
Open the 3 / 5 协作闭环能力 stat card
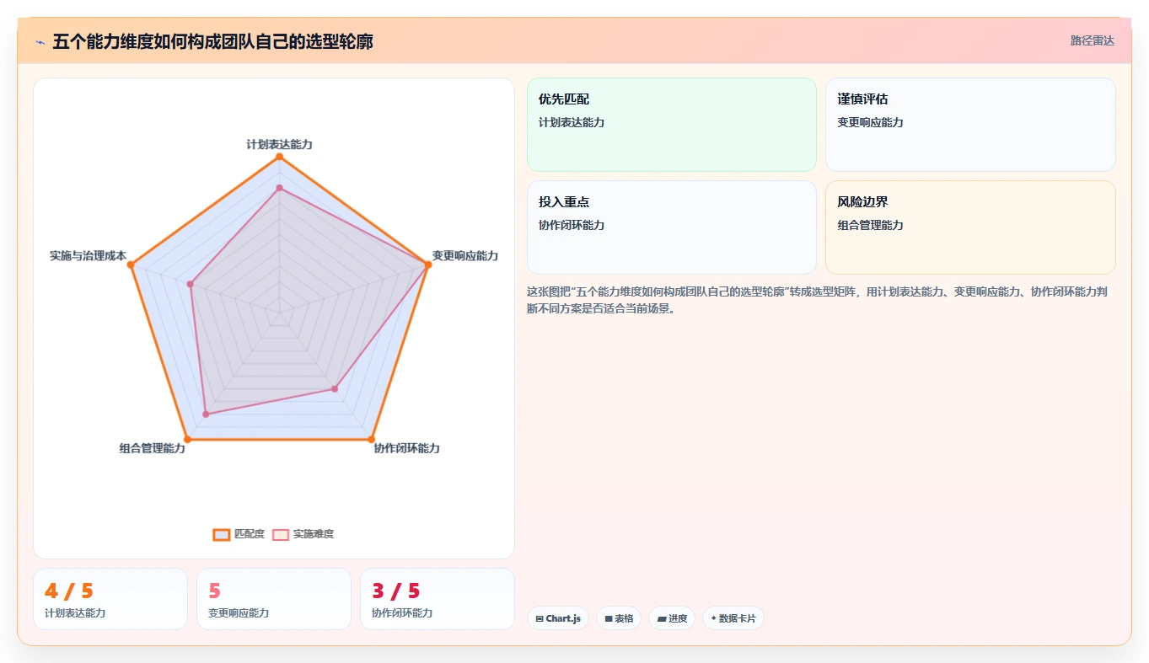pyautogui.click(x=438, y=599)
